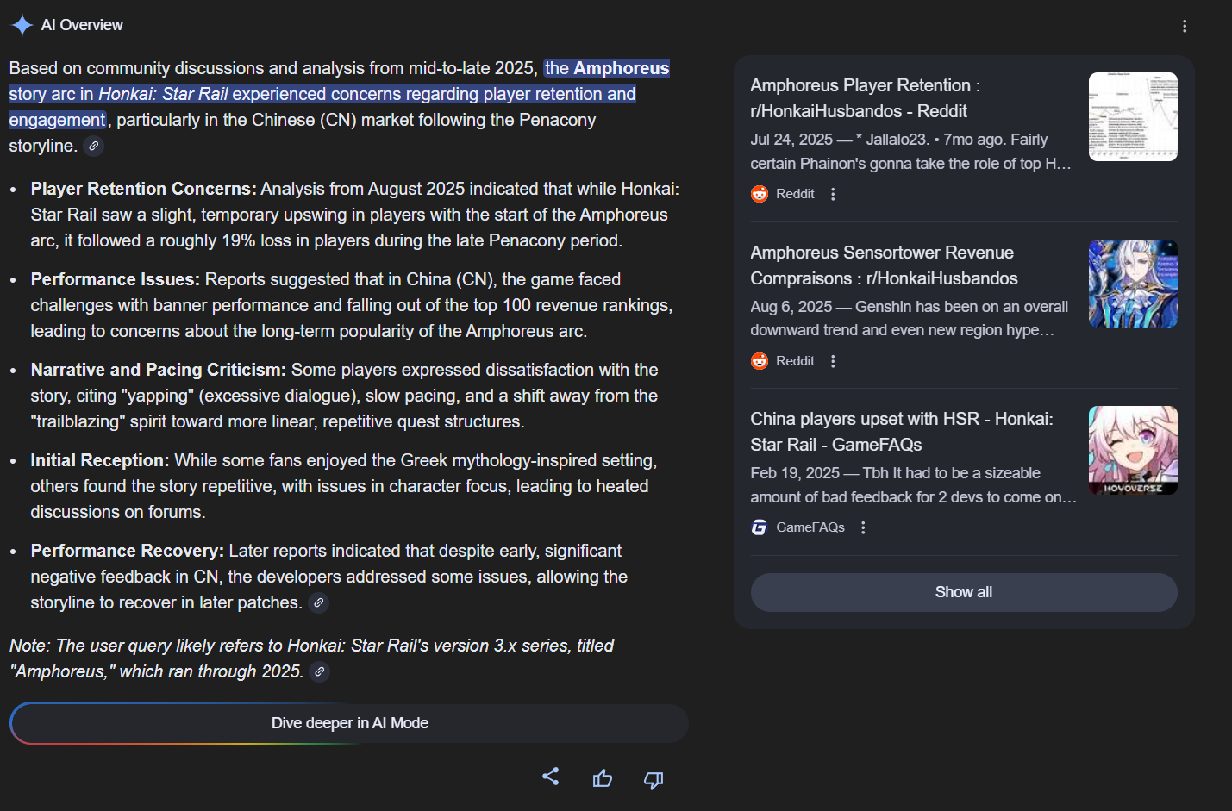Click Reddit icon under Amphoreus Player Retention
The height and width of the screenshot is (811, 1232).
760,194
